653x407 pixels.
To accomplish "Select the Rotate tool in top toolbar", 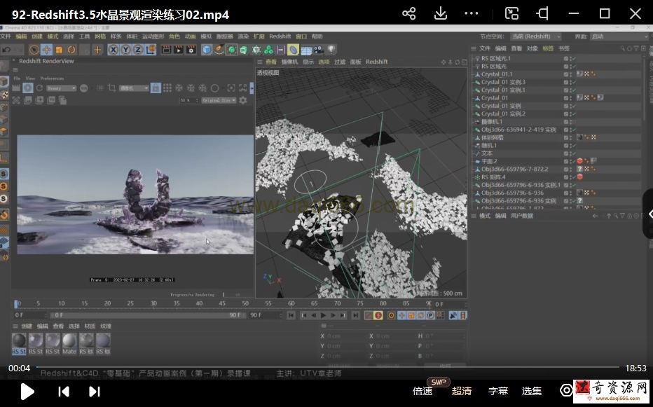I will (x=71, y=50).
